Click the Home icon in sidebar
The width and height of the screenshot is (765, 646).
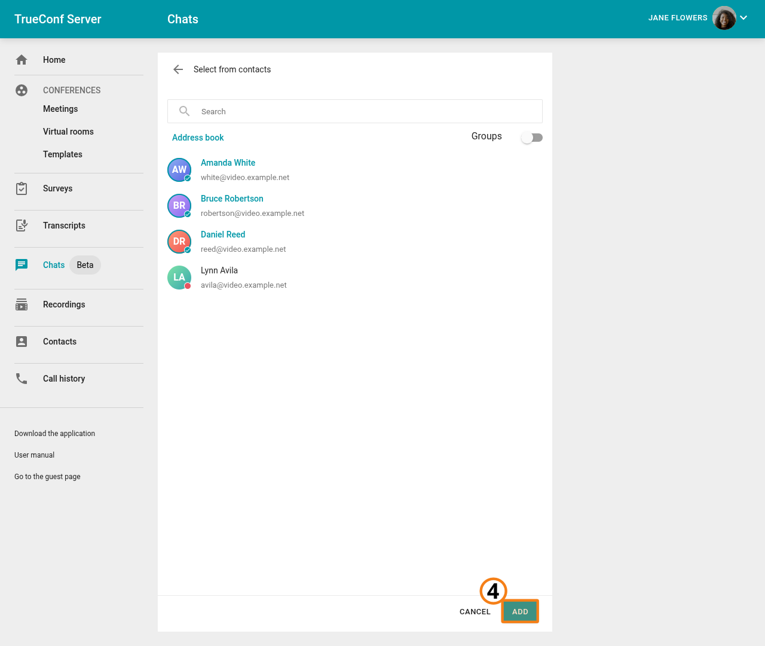(x=22, y=60)
